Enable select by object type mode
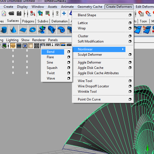The image size is (154, 154). click(40, 13)
